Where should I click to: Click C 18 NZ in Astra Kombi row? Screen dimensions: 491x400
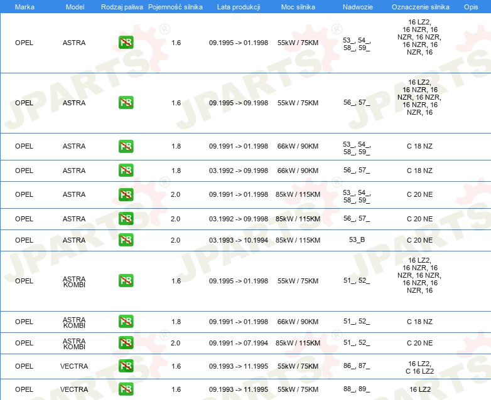(x=419, y=322)
